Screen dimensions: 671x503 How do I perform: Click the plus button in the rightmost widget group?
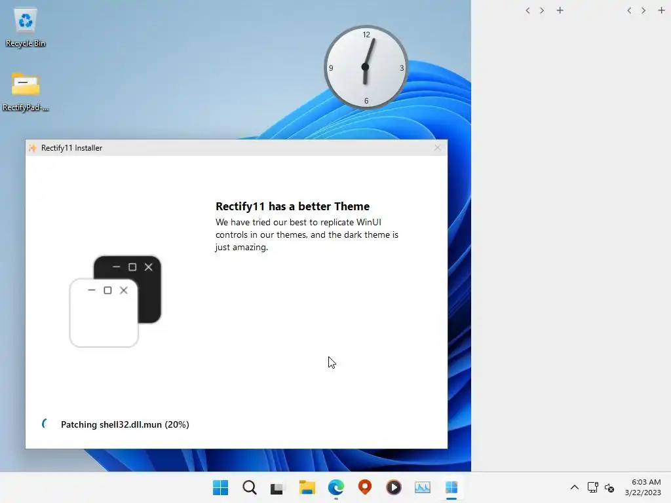[661, 10]
